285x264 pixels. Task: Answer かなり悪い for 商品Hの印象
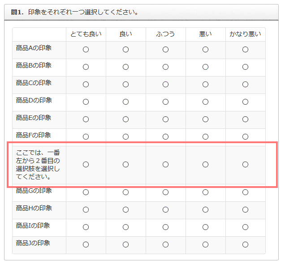point(246,210)
